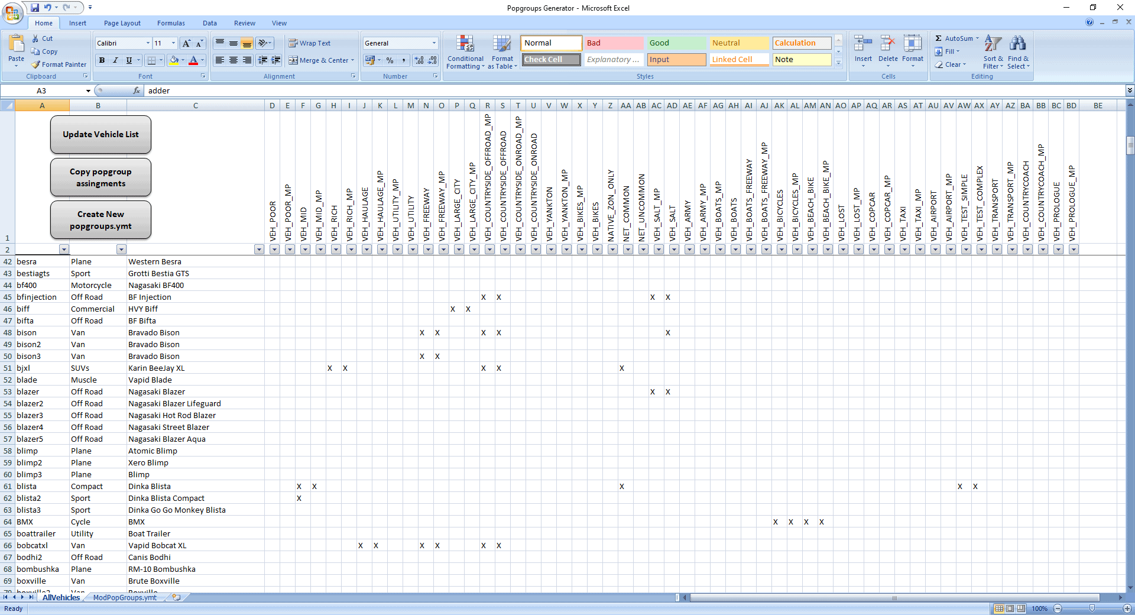Screen dimensions: 1135x615
Task: Apply percent style number format
Action: 390,60
